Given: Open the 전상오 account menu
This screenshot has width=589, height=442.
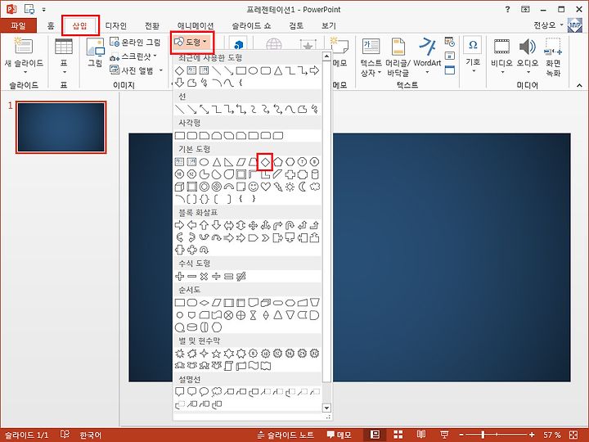Looking at the screenshot, I should (548, 25).
